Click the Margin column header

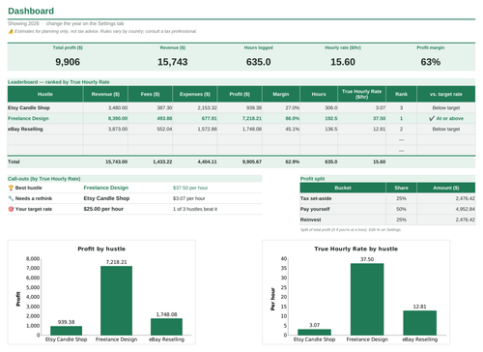pos(281,94)
